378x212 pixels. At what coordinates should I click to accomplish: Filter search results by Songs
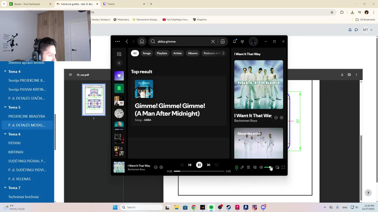tap(147, 53)
